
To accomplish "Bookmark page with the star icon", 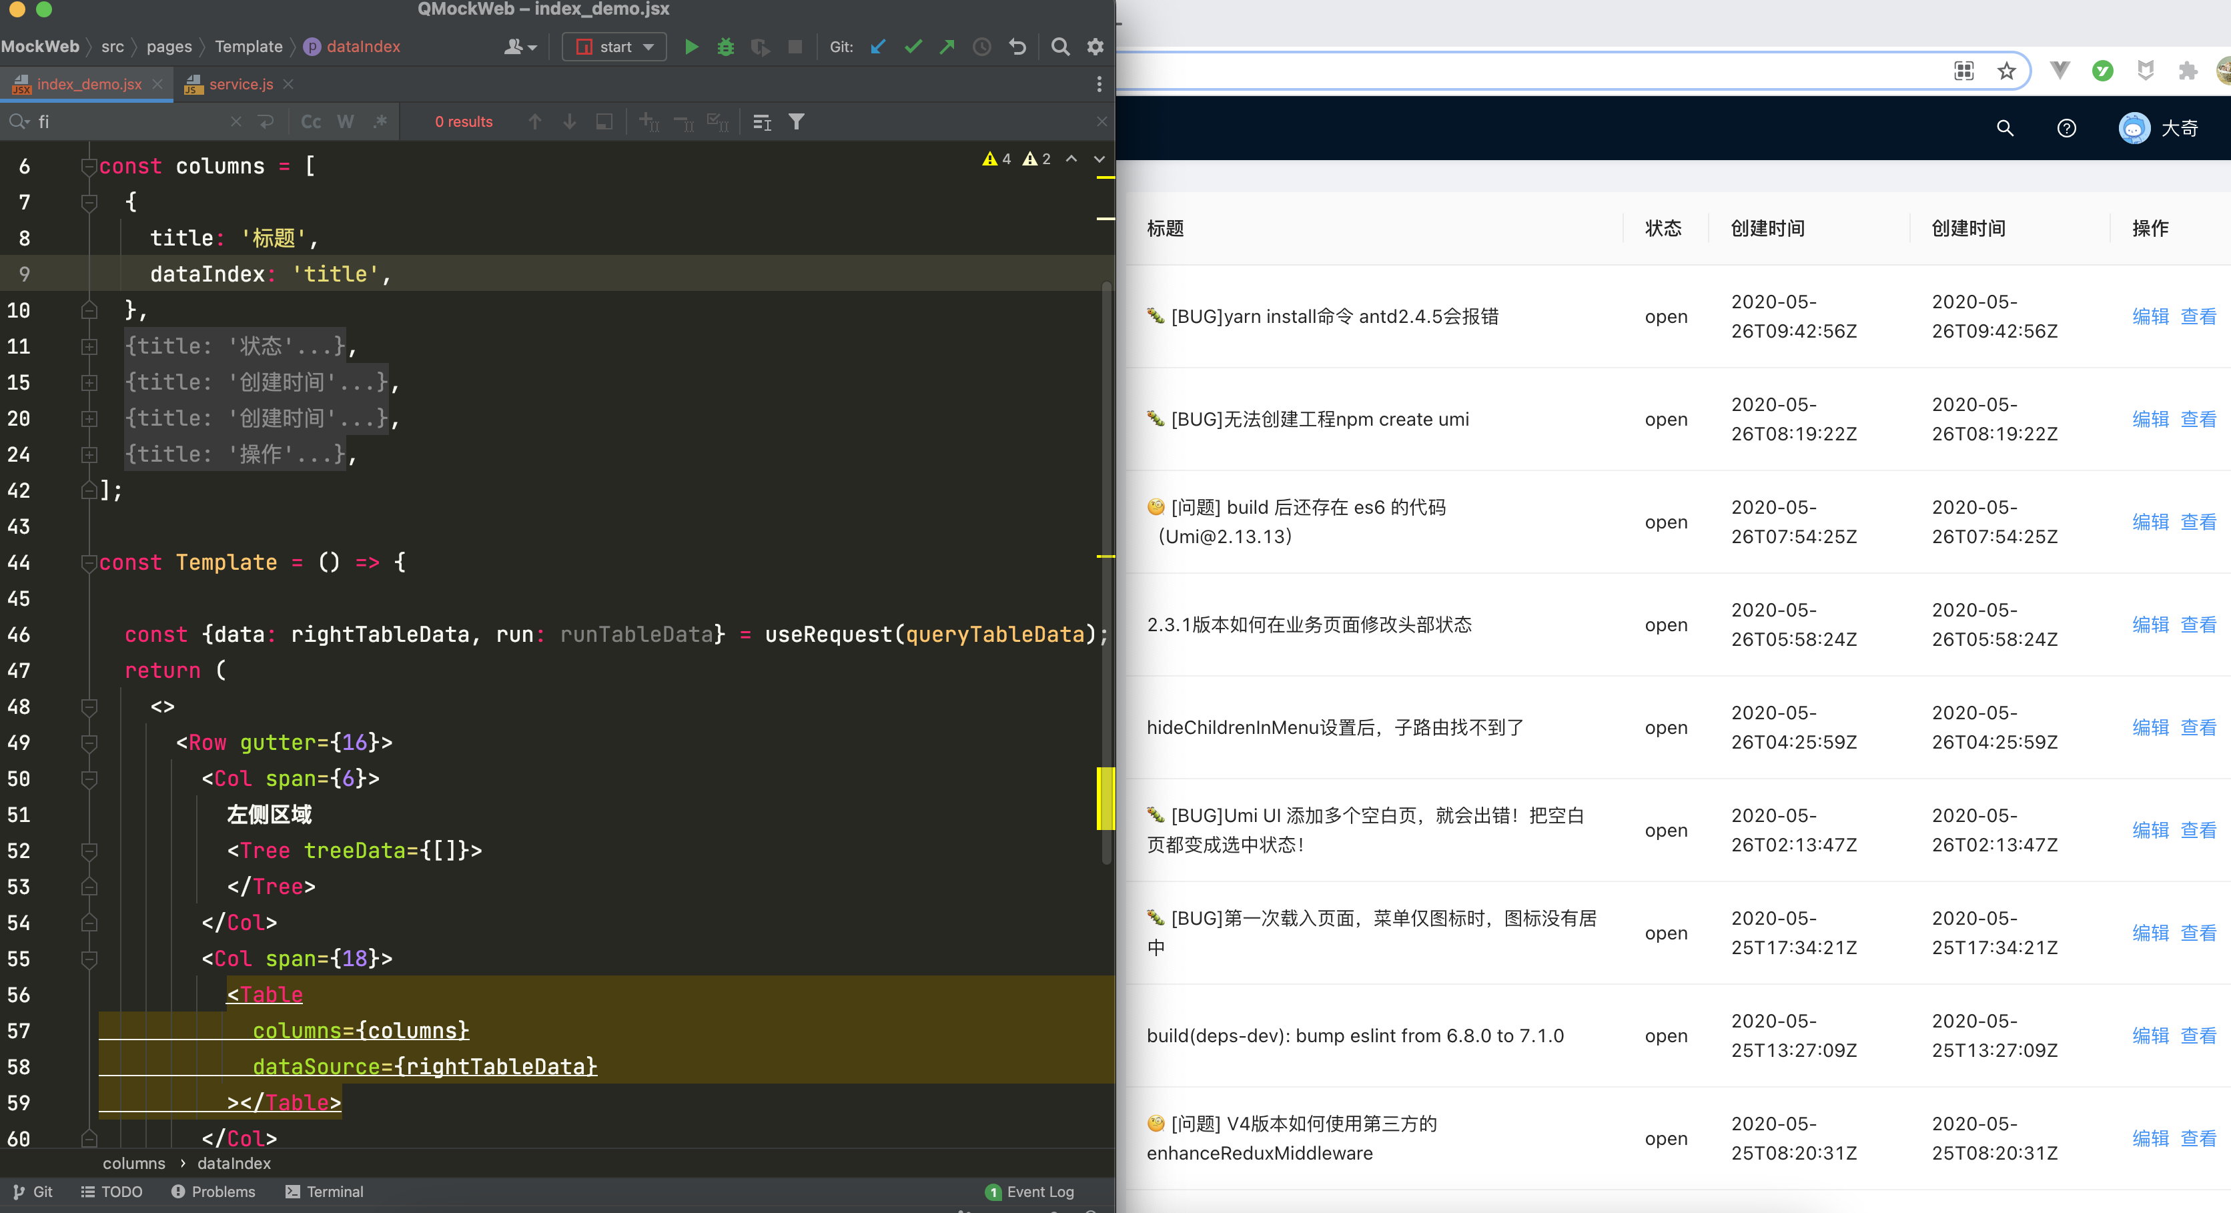I will (2007, 71).
